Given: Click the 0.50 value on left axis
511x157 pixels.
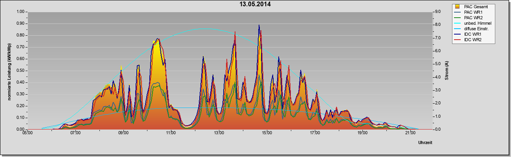Looking at the screenshot, I should point(20,71).
